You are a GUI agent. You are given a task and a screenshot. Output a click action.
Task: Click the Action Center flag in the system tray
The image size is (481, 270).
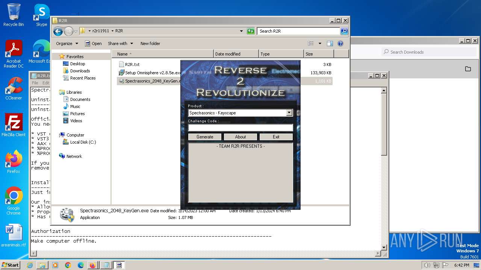pyautogui.click(x=445, y=265)
